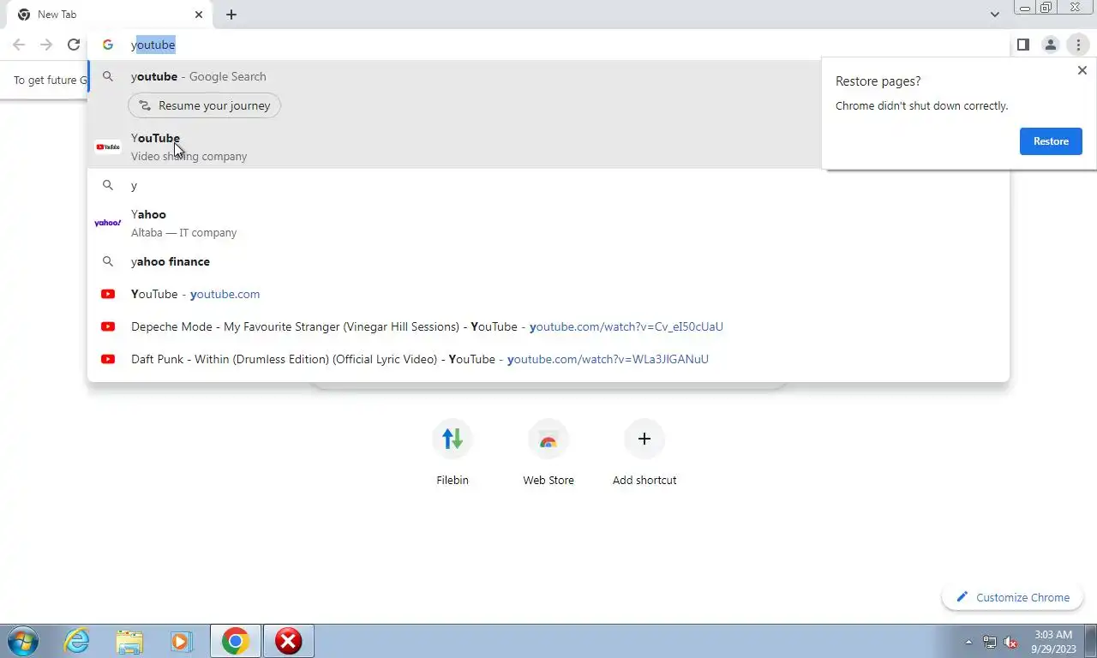Click the YouTube icon beside Depeche Mode
1097x658 pixels.
108,326
